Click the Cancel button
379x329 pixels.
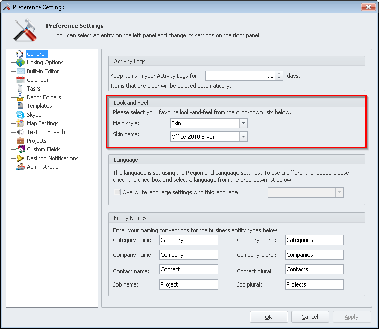tap(310, 317)
